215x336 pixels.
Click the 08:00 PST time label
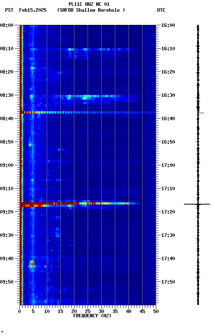(x=7, y=25)
